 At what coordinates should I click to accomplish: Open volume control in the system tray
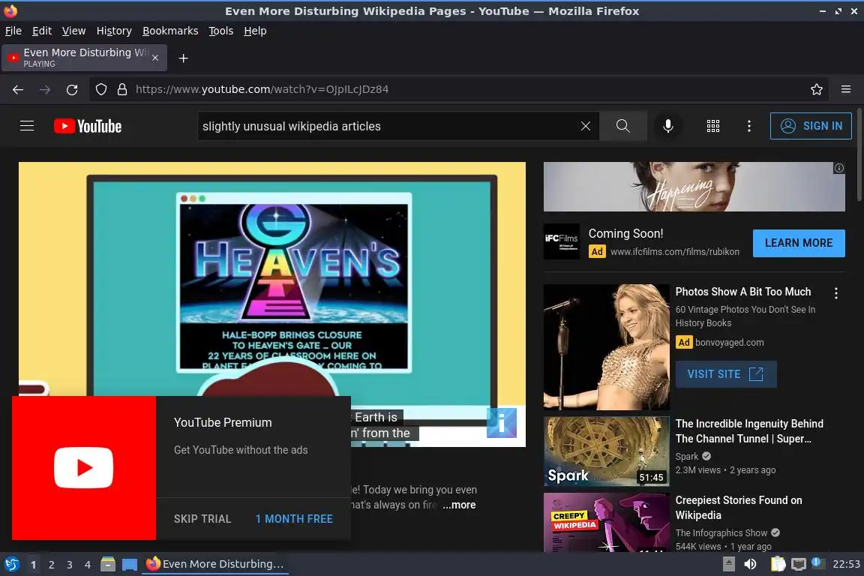(x=750, y=565)
